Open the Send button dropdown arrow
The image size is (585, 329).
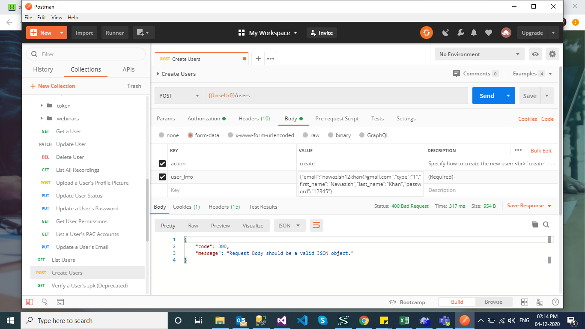pyautogui.click(x=508, y=96)
